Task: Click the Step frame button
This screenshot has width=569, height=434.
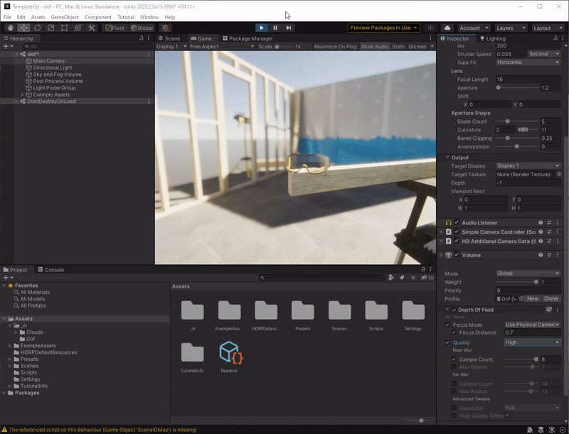Action: (x=289, y=28)
